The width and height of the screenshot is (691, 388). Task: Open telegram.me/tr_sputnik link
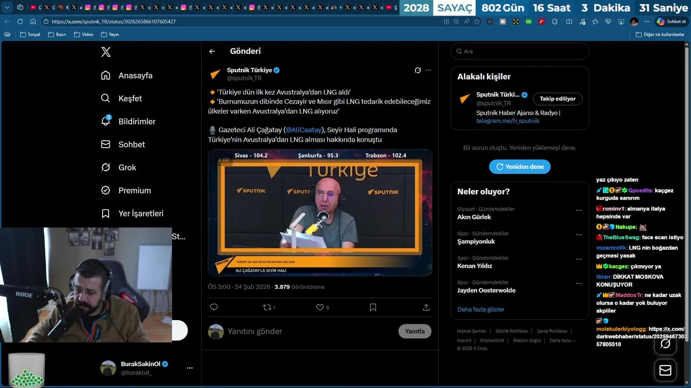[507, 121]
